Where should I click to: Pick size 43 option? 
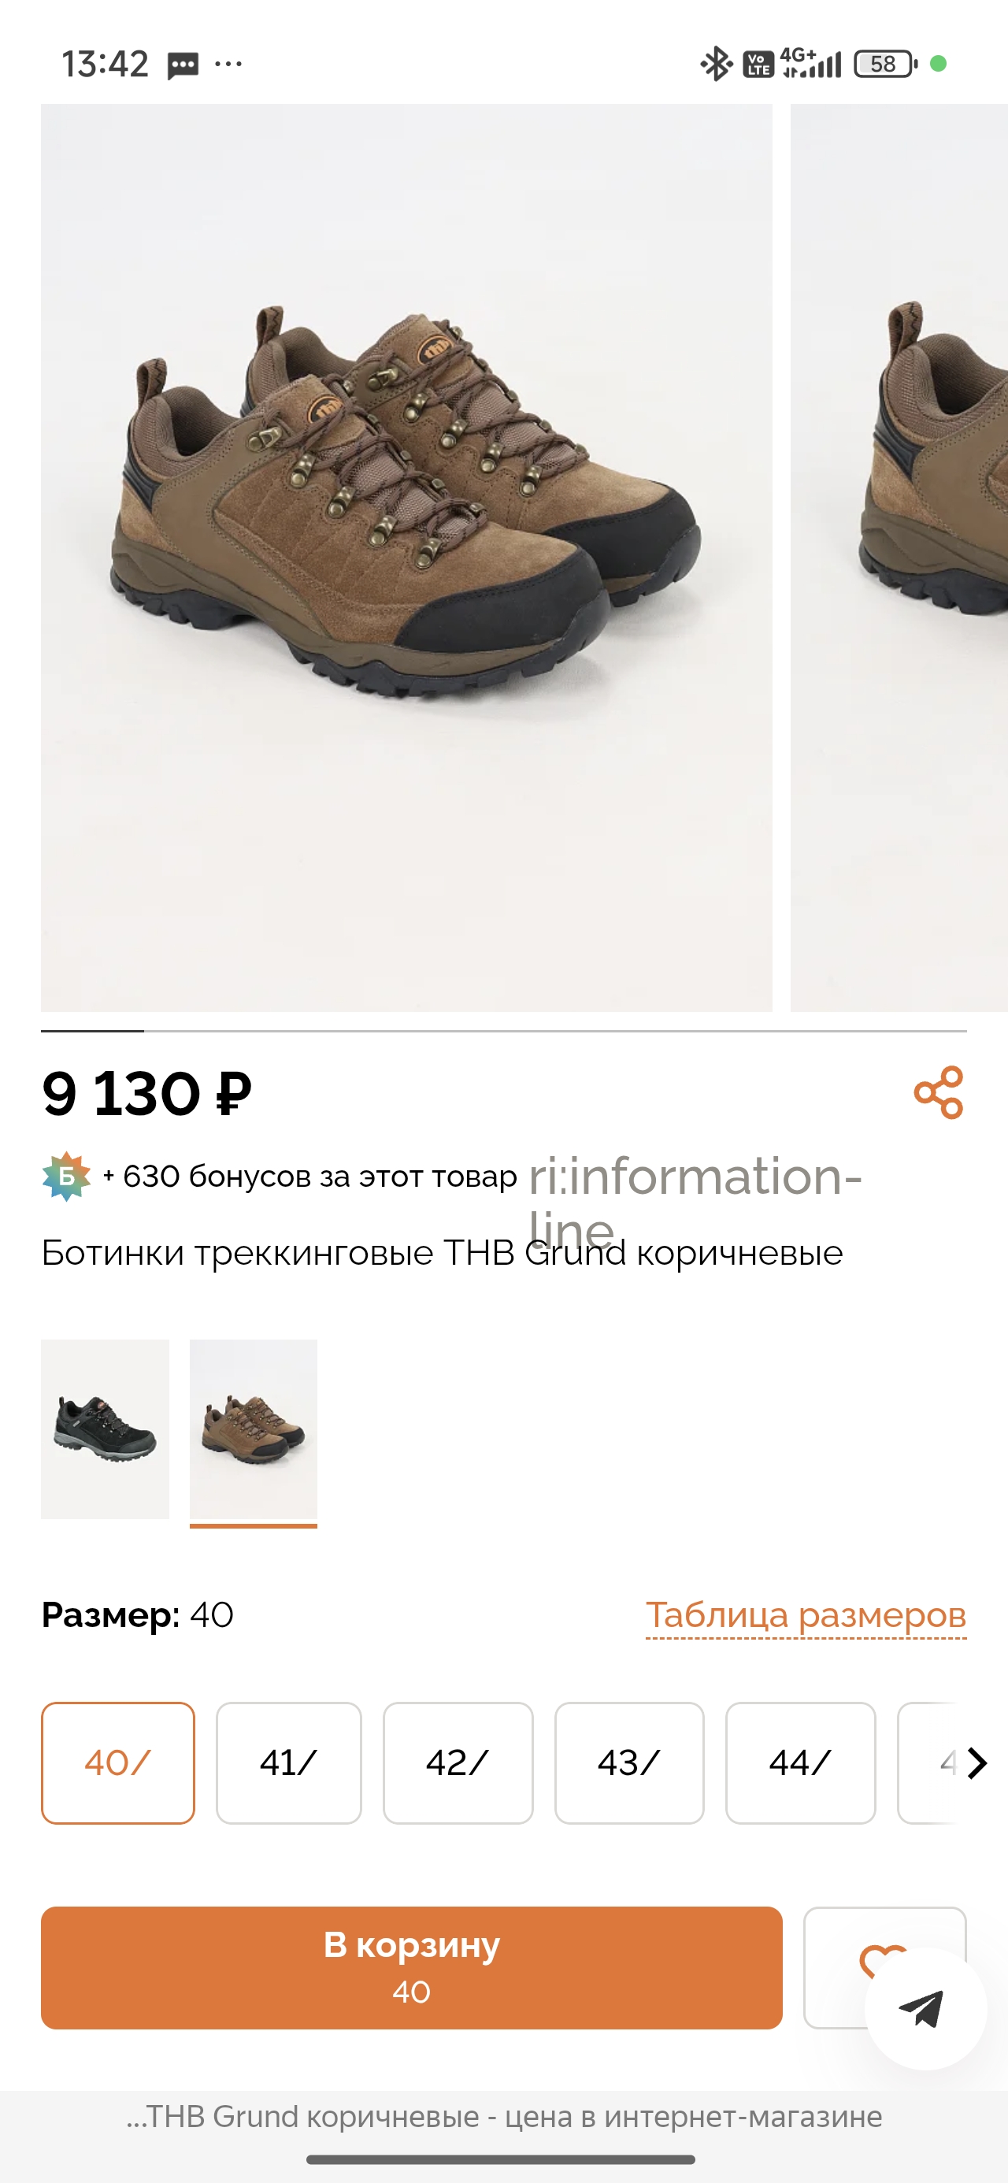point(629,1762)
